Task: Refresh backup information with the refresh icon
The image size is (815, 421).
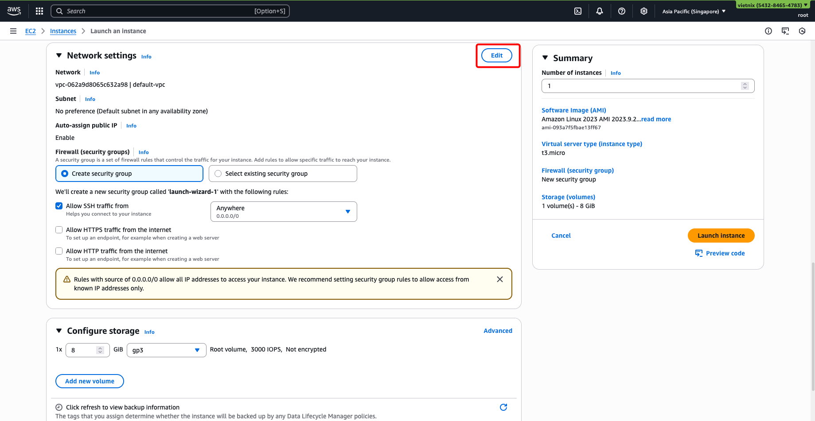Action: coord(503,407)
